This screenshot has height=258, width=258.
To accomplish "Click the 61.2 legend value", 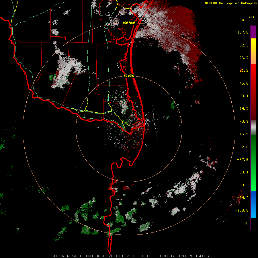I will (x=244, y=71).
